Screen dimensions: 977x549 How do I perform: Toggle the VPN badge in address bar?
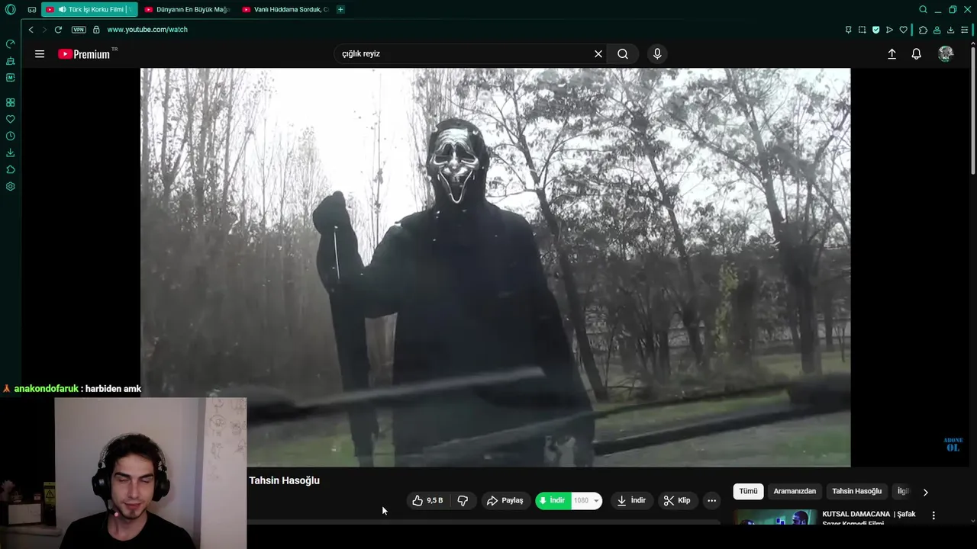79,30
